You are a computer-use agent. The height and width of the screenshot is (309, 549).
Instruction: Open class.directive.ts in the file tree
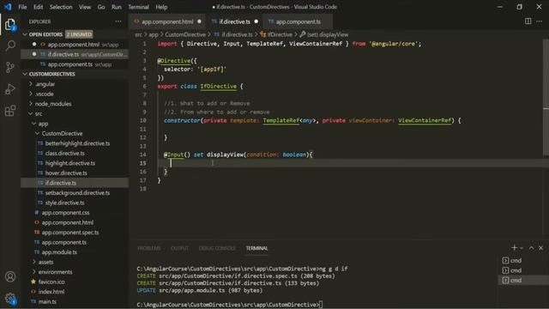(x=65, y=153)
